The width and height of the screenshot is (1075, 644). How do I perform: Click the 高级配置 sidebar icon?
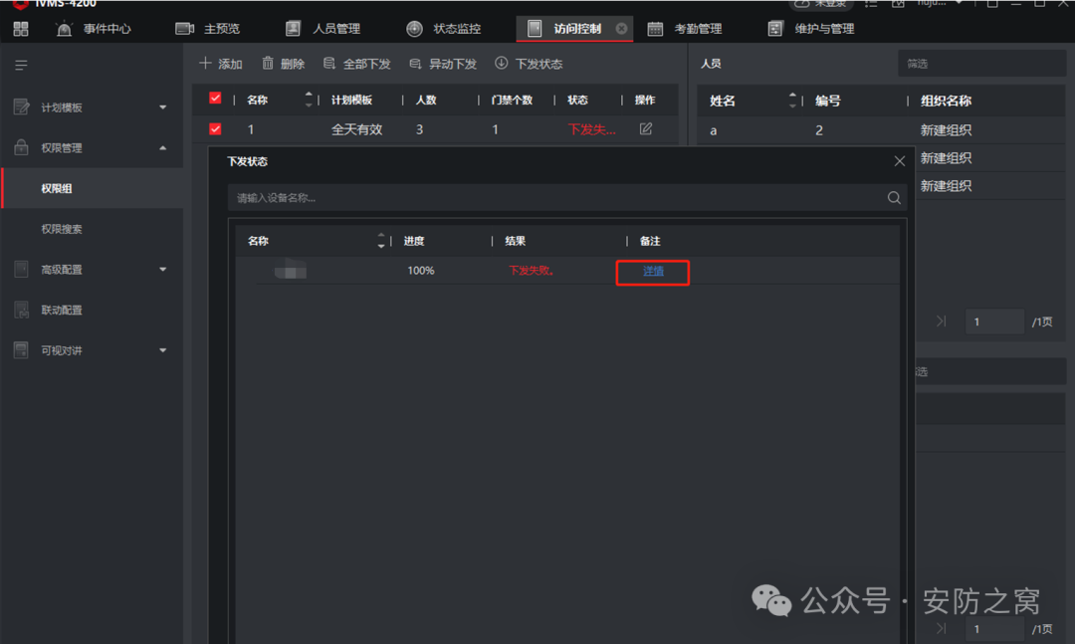[21, 269]
